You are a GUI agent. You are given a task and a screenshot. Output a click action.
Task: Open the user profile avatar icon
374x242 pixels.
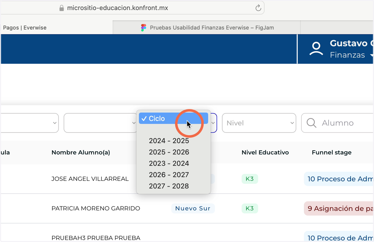[x=316, y=49]
